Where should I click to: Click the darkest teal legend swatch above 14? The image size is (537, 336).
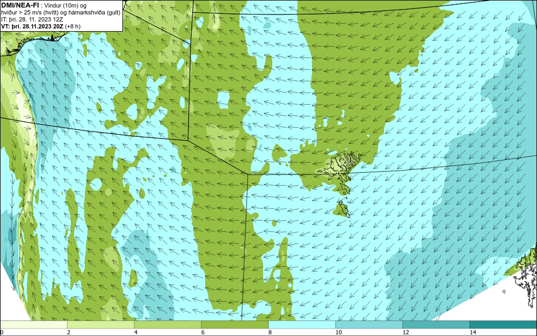pos(503,325)
